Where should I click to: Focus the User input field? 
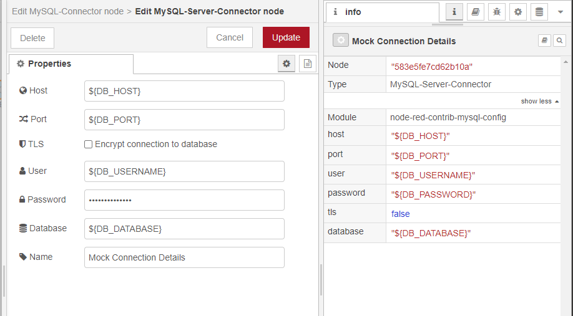click(184, 171)
